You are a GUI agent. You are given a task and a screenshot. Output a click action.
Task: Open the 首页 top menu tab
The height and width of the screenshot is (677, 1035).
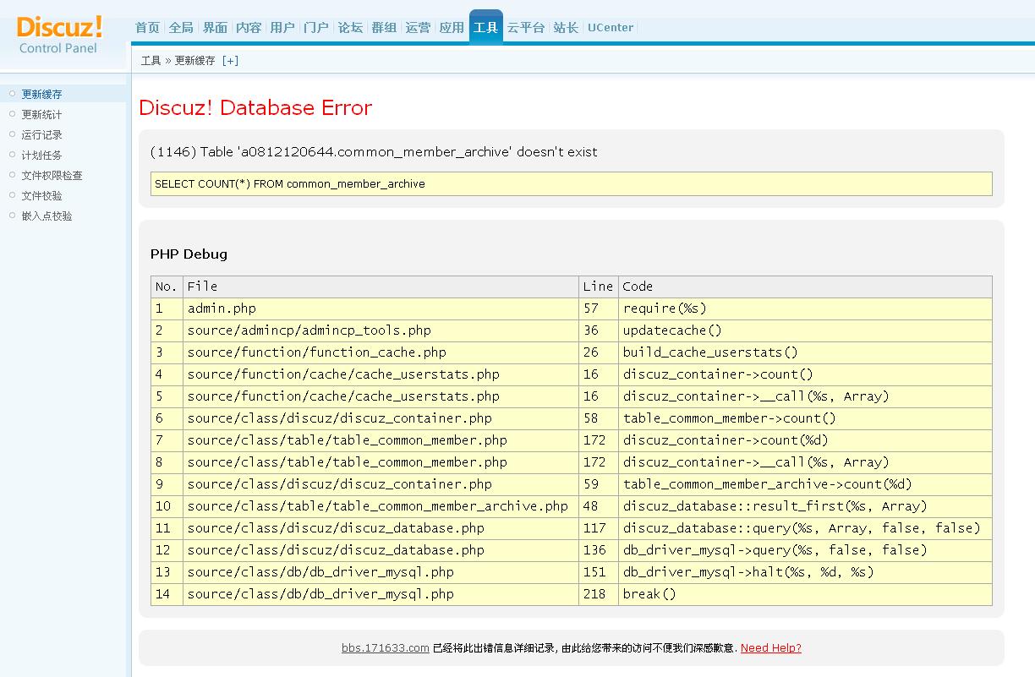(147, 28)
